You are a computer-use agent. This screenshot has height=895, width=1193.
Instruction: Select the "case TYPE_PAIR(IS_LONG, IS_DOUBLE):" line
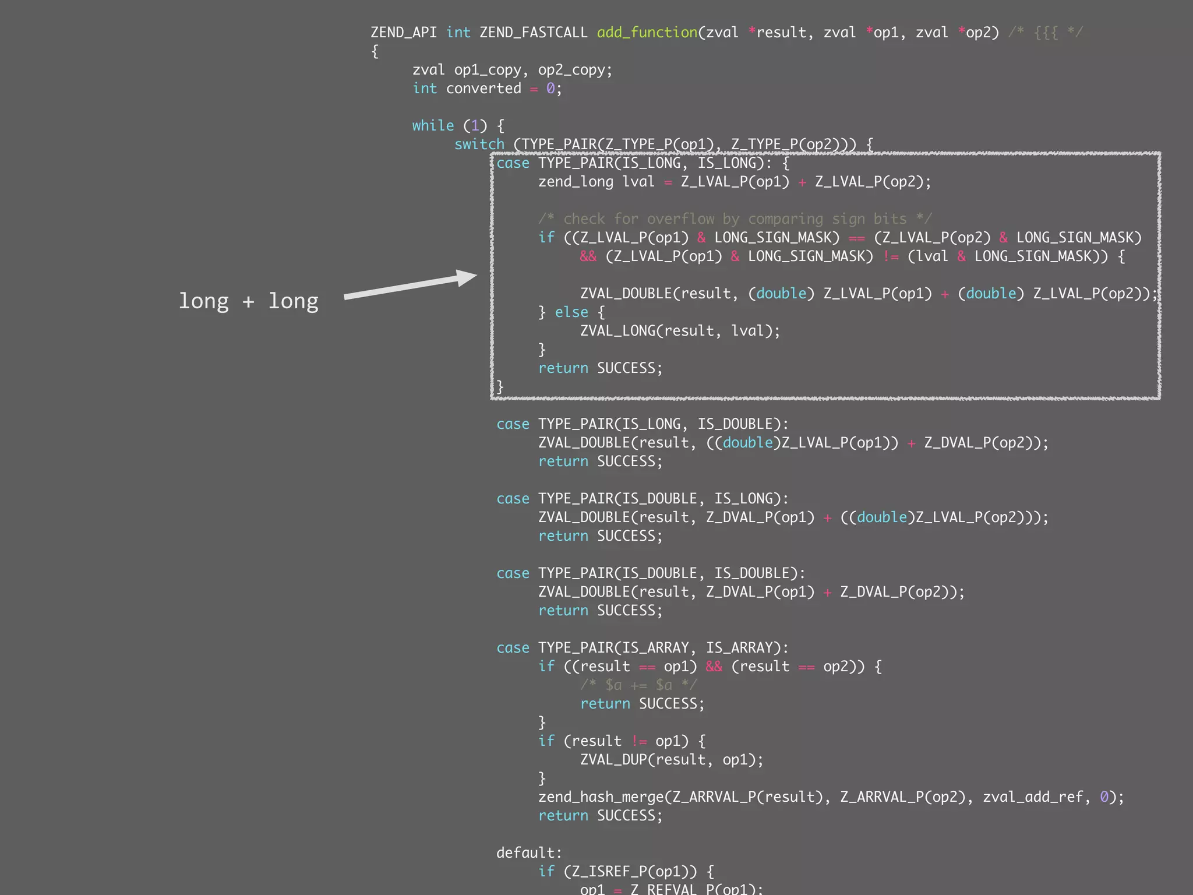(x=643, y=424)
